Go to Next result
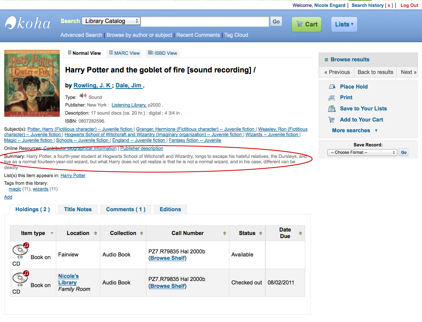This screenshot has width=422, height=322. [x=408, y=72]
